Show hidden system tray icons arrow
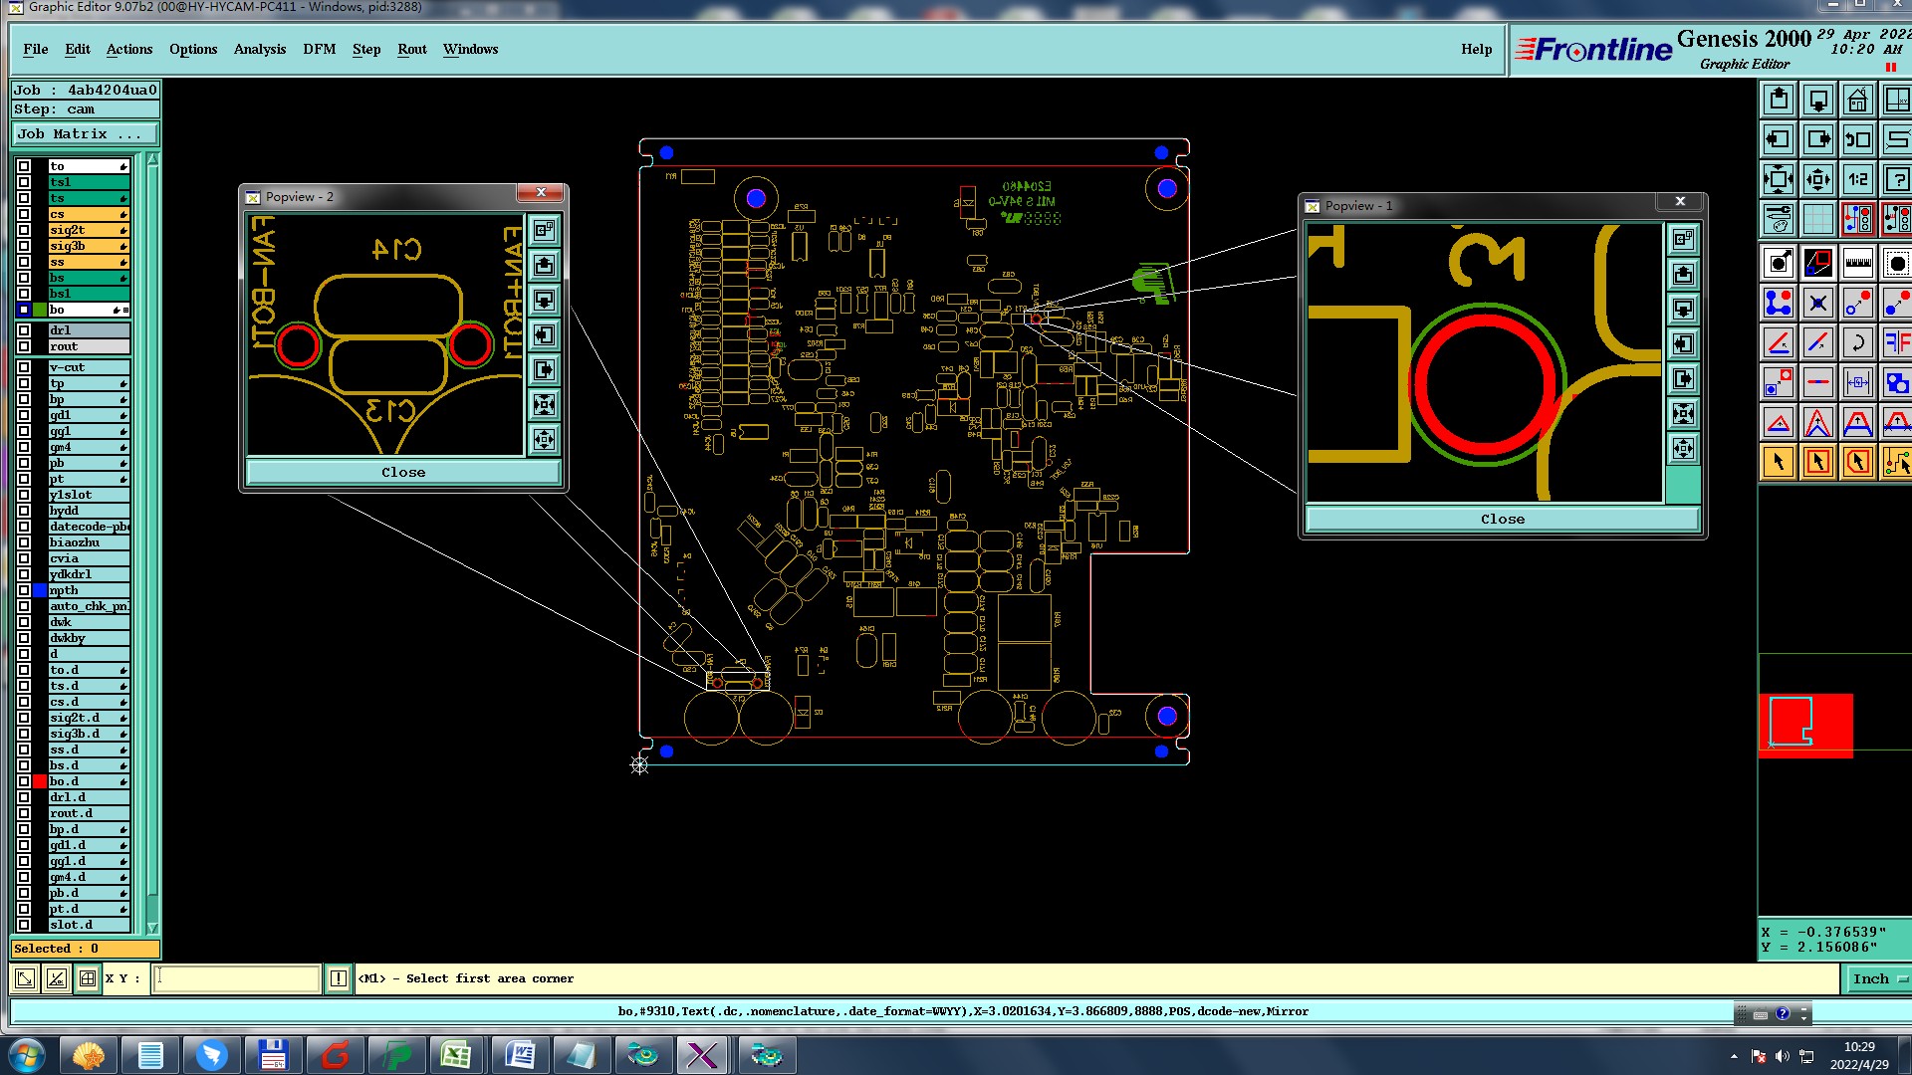Screen dimensions: 1912x1075 1734,1056
